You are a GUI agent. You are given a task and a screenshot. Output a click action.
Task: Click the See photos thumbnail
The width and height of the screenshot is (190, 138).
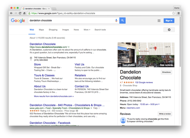point(128,65)
